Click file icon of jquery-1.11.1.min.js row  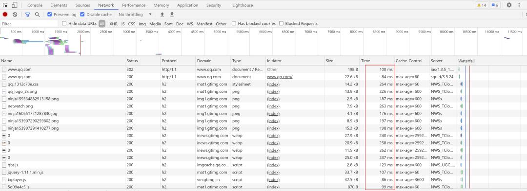[4, 172]
